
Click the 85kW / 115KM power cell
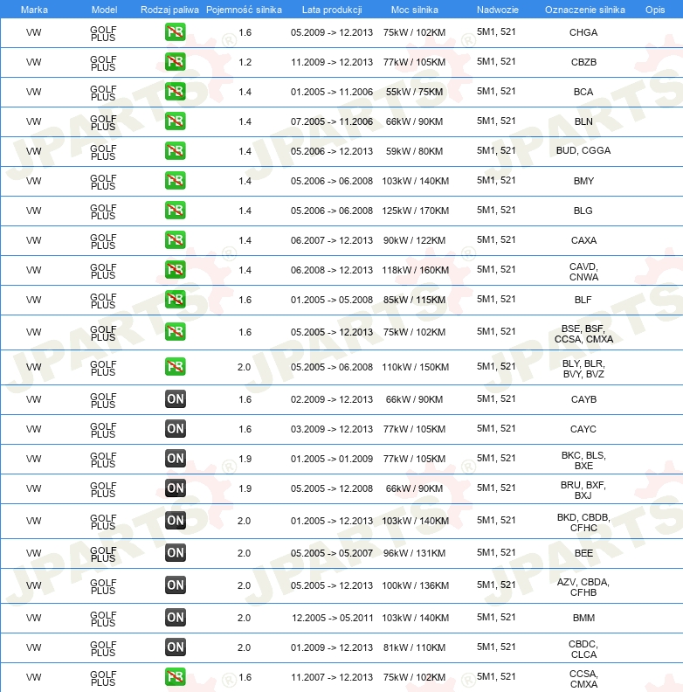[x=414, y=300]
